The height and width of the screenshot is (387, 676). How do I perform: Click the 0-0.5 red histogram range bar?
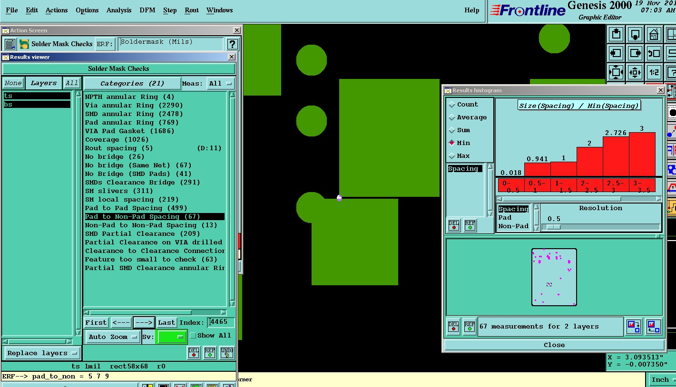pos(511,186)
